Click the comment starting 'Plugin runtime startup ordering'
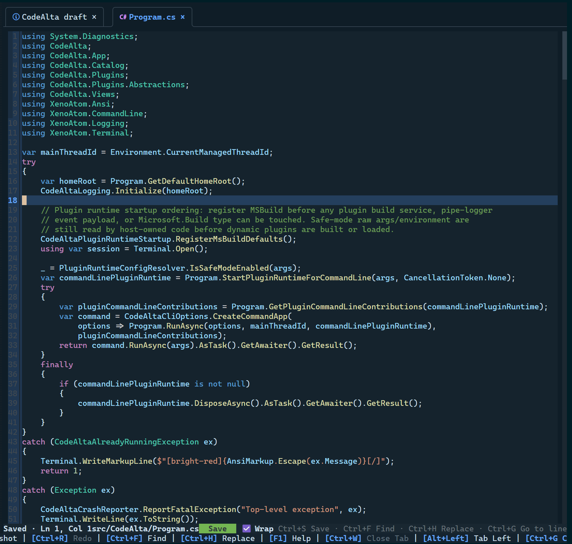This screenshot has height=544, width=572. coord(267,210)
